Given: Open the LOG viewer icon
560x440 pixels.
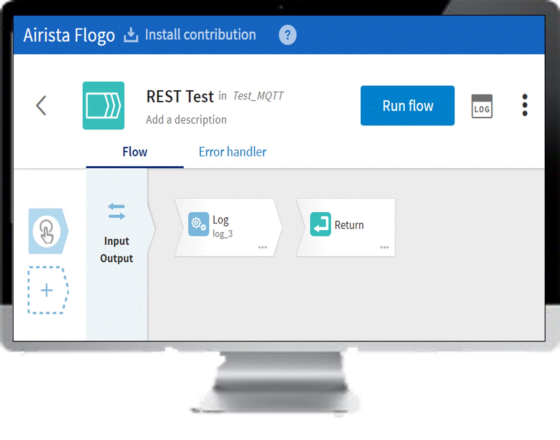Looking at the screenshot, I should click(482, 106).
